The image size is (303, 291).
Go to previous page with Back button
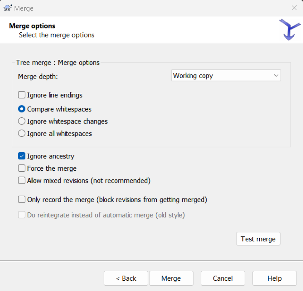[126, 278]
